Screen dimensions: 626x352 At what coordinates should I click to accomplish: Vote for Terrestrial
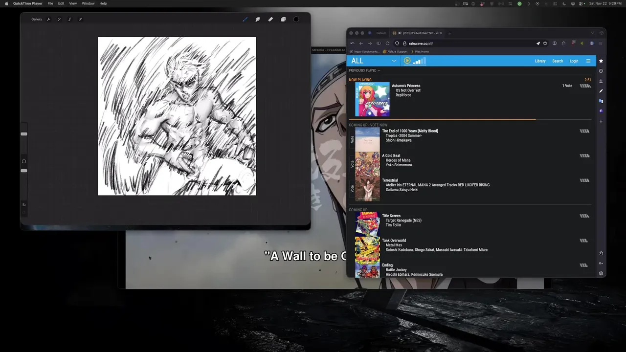click(352, 189)
